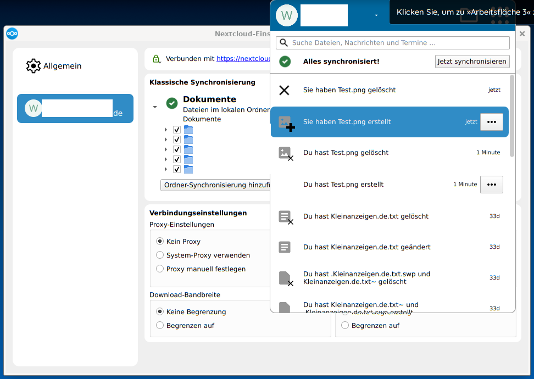Uncheck the fourth subfolder checkbox
This screenshot has width=534, height=379.
[177, 159]
